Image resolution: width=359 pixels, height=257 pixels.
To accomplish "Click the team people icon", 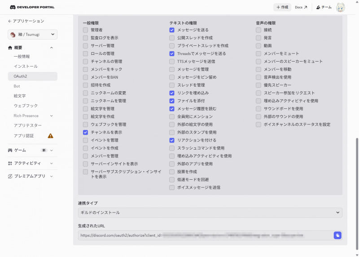I will coord(318,7).
